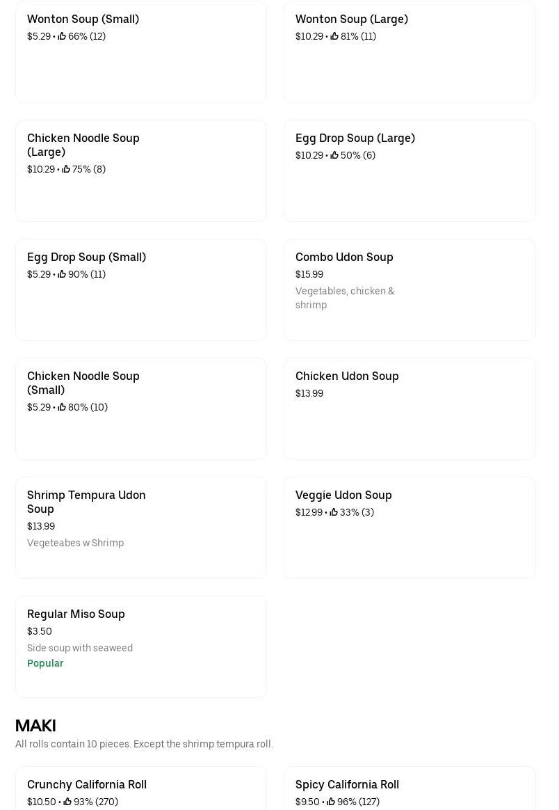Select the Veggie Udon Soup title
This screenshot has width=559, height=810.
[x=343, y=495]
